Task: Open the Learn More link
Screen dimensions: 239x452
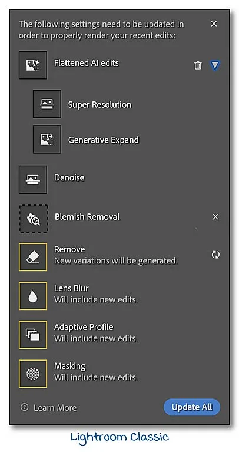Action: pos(55,408)
